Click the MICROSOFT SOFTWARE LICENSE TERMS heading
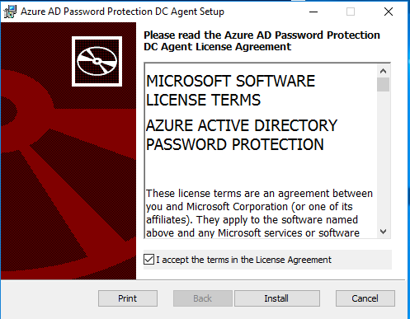This screenshot has width=410, height=319. coord(230,91)
